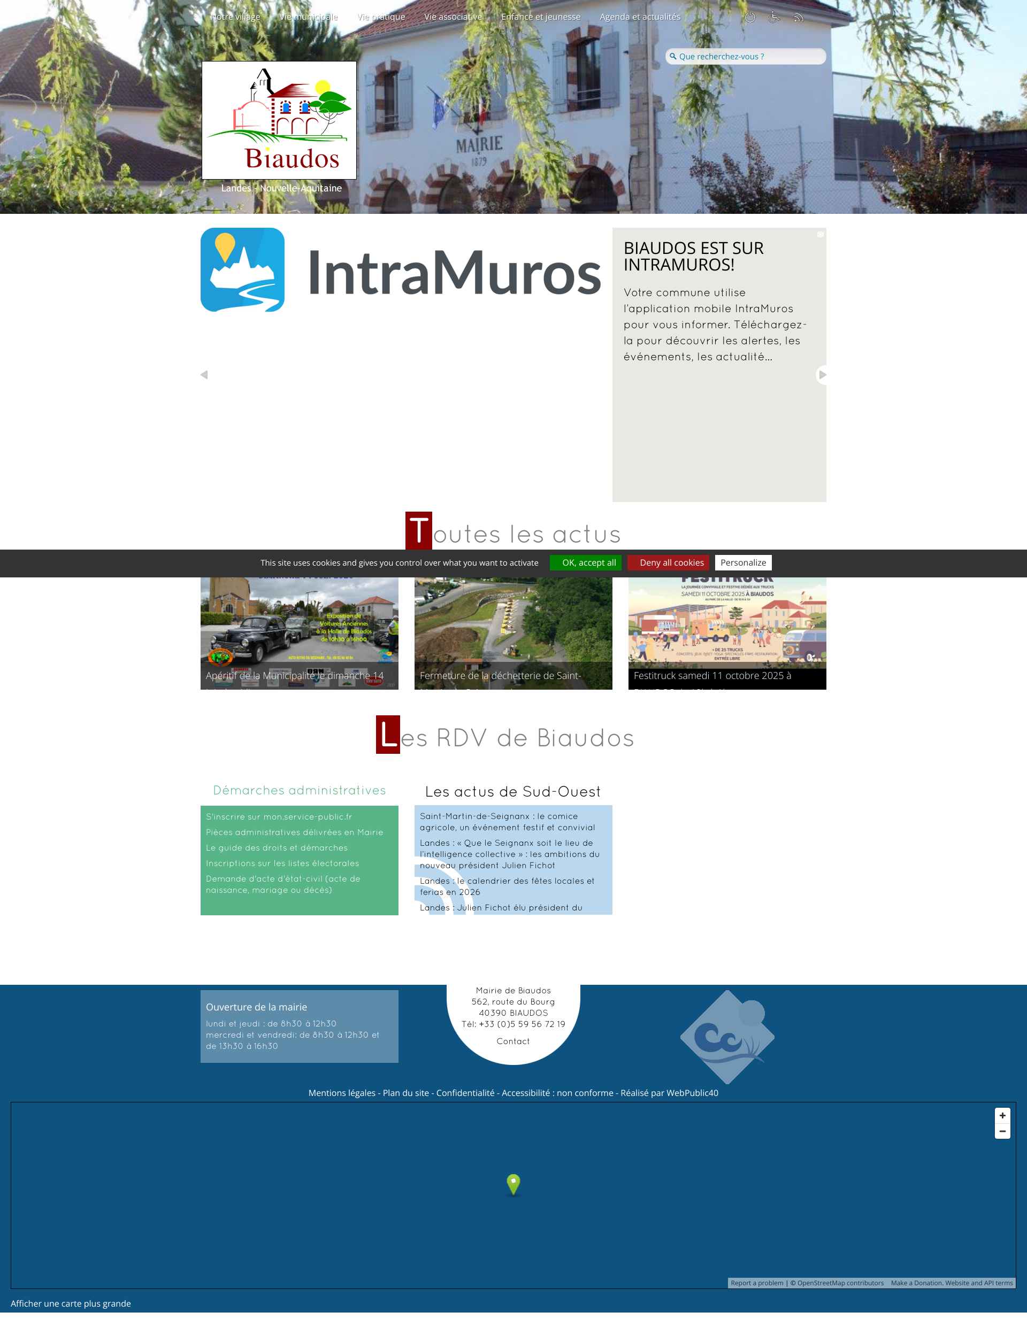Screen dimensions: 1027x1320
Task: Open Inscriptions sur les listes électorales link
Action: (282, 863)
